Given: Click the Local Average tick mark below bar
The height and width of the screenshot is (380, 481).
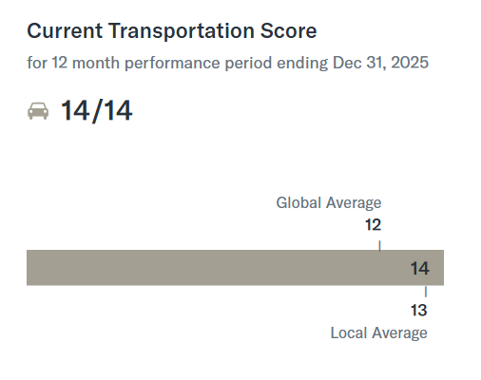Looking at the screenshot, I should click(x=426, y=292).
